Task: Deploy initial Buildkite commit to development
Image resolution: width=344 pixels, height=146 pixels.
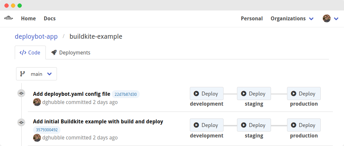Action: [x=207, y=125]
